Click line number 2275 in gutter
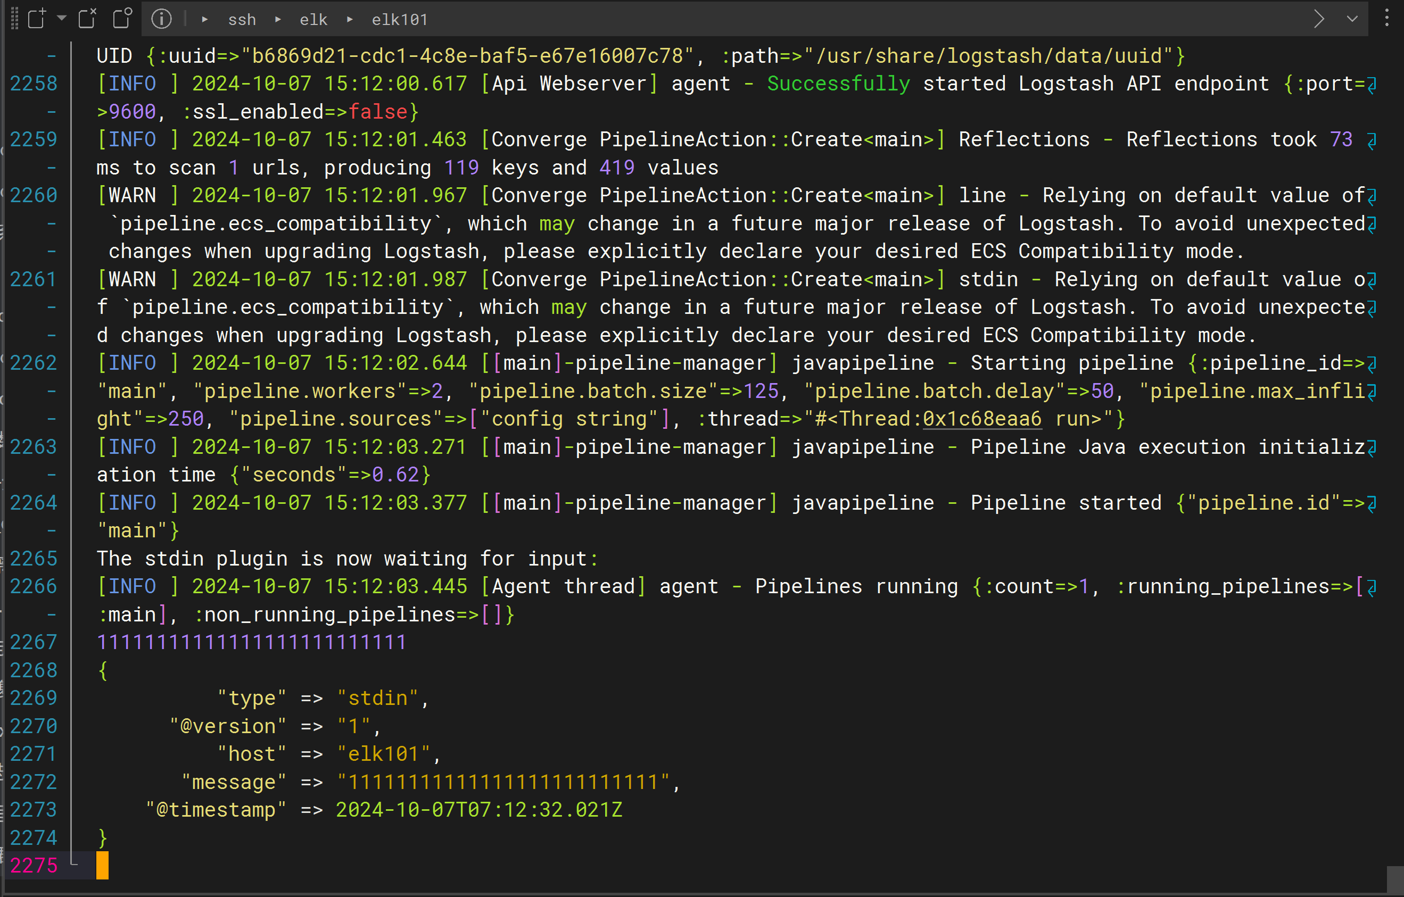Screen dimensions: 1404x897 tap(34, 866)
